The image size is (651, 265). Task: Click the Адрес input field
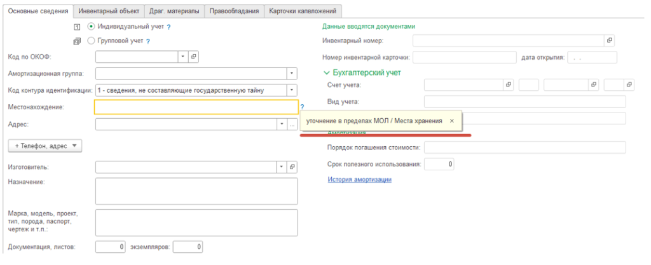point(186,125)
